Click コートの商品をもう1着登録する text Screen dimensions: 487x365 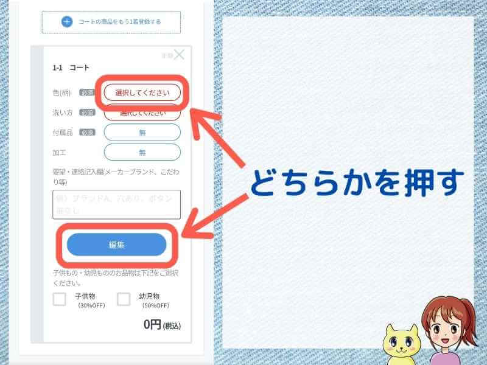click(x=120, y=22)
